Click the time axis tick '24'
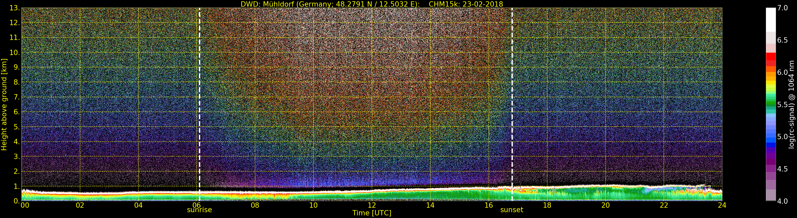Image resolution: width=797 pixels, height=218 pixels. point(722,205)
